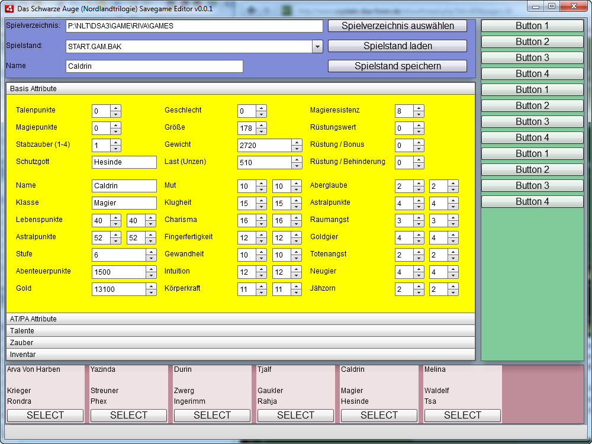Increase the Magiepunkte value
592x444 pixels.
116,125
